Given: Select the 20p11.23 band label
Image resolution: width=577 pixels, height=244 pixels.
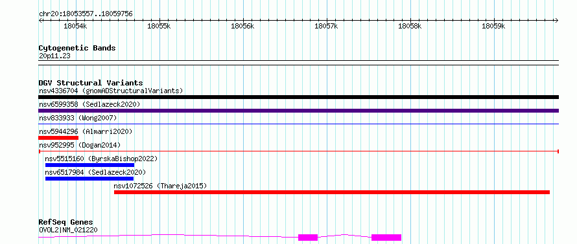Looking at the screenshot, I should coord(54,56).
